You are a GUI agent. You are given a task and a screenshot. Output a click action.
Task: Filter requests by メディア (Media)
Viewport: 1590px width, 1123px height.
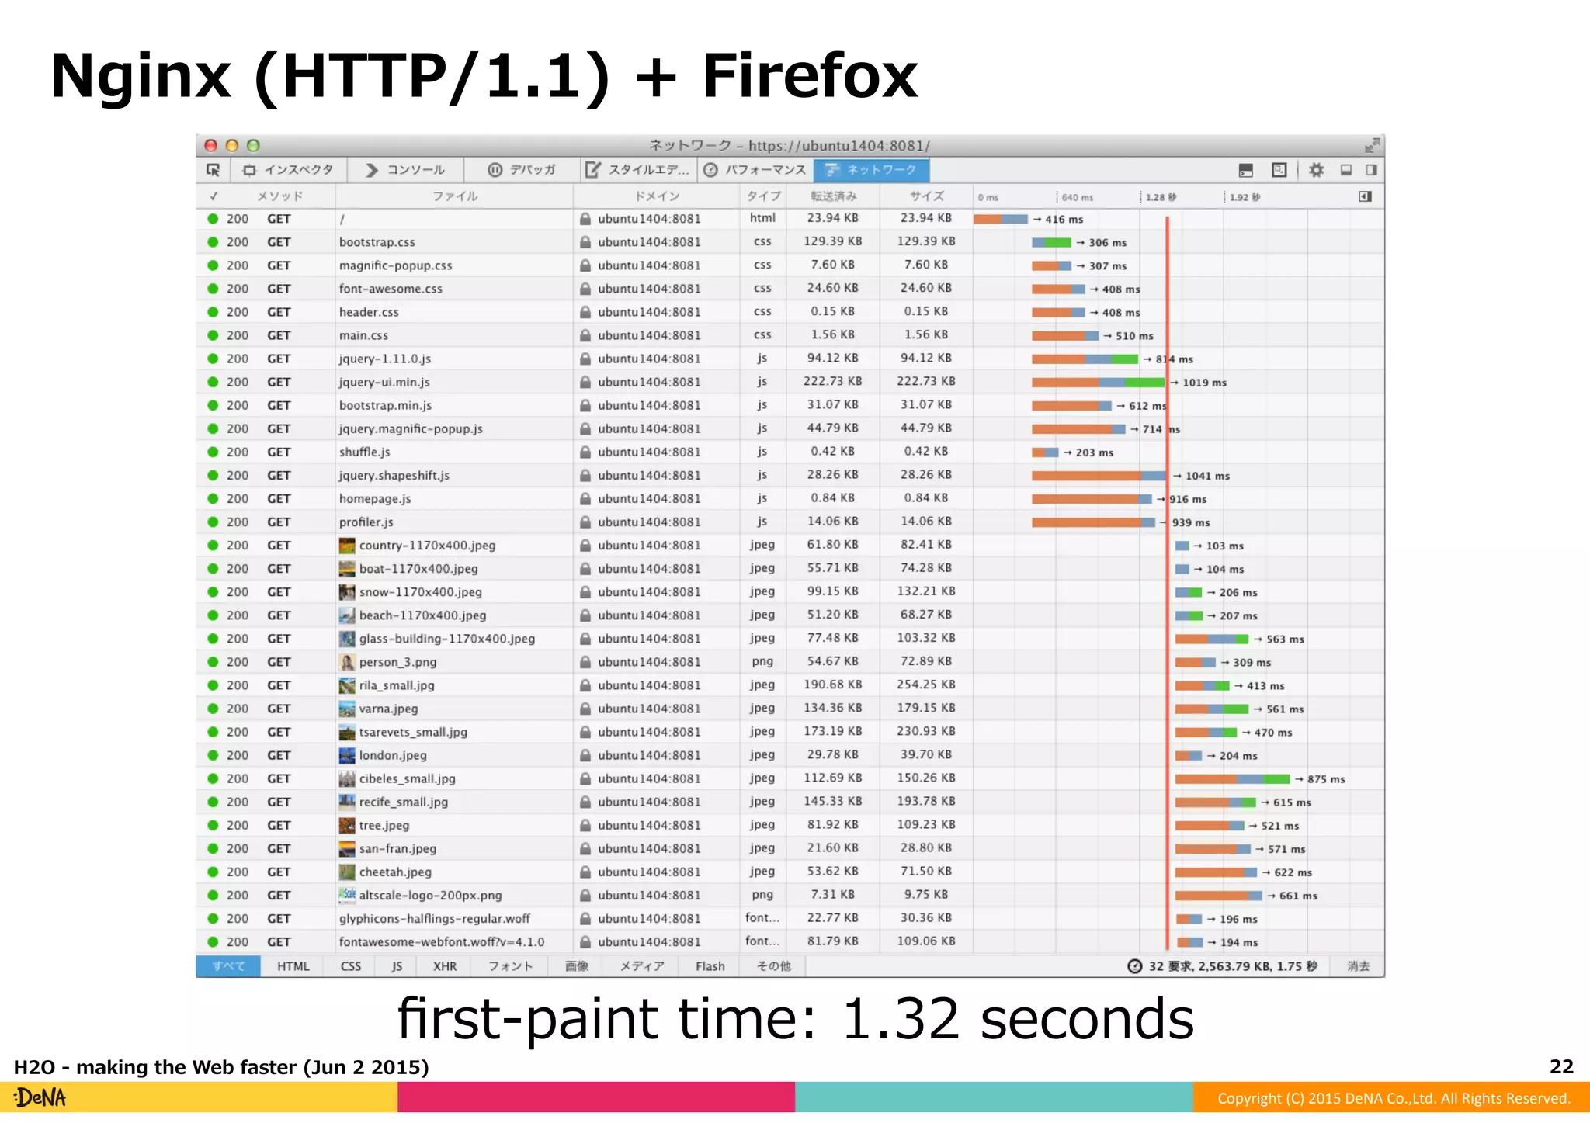pos(642,966)
